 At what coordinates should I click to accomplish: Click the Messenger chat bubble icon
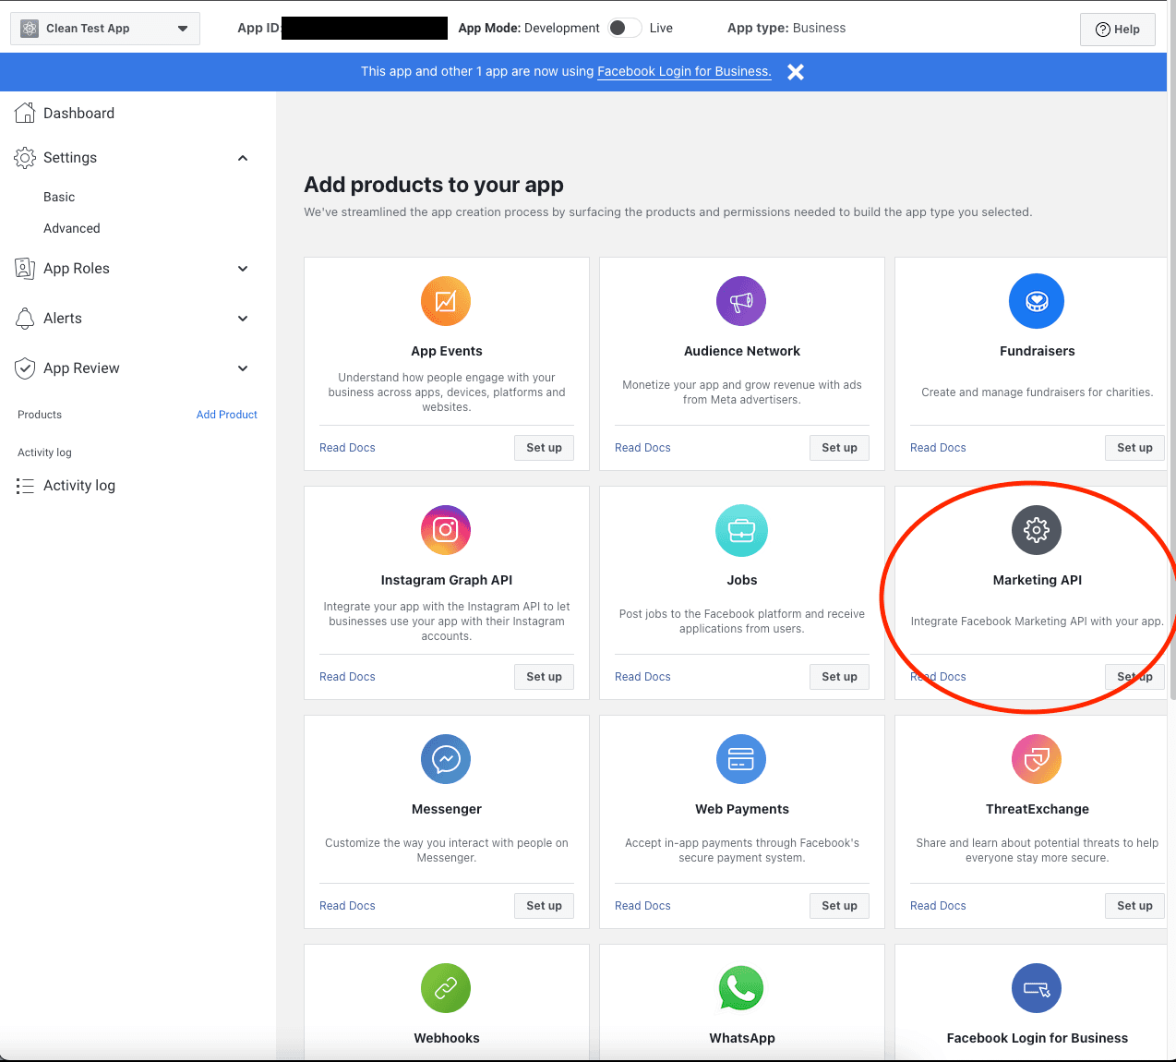click(x=446, y=759)
